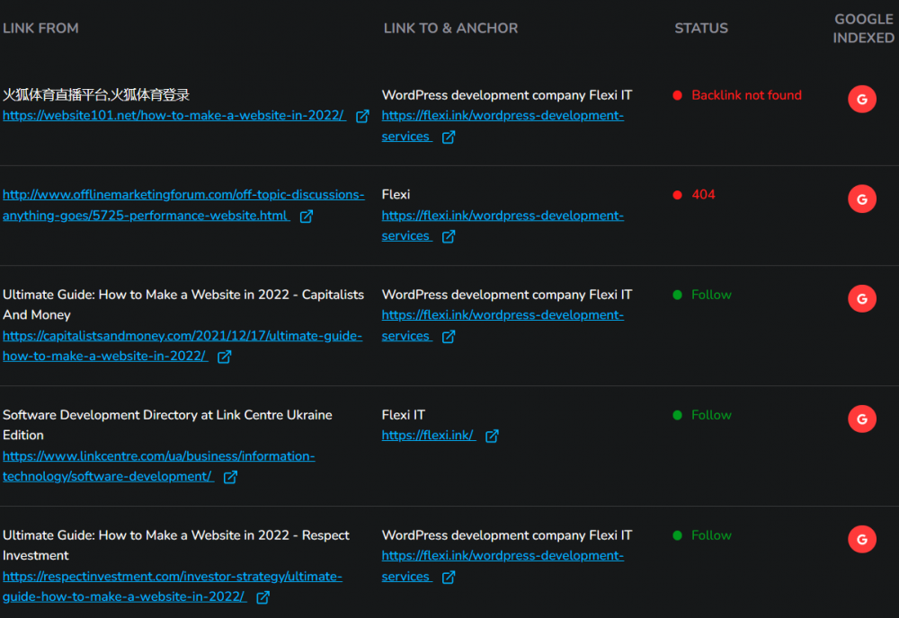899x618 pixels.
Task: Click external icon after flexi.ink link in Respect Investment row
Action: point(449,577)
